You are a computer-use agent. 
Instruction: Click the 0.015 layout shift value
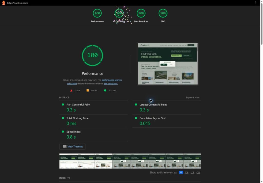pyautogui.click(x=145, y=123)
